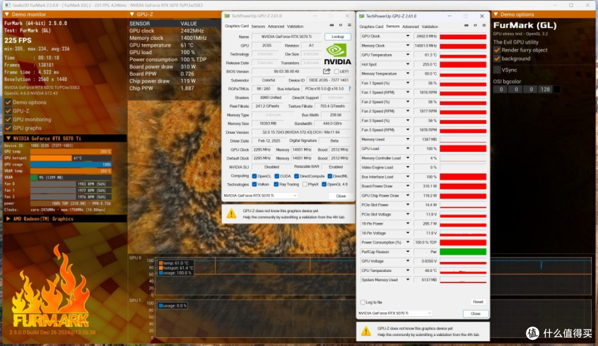598x346 pixels.
Task: Open Validation tab in GPU-Z Sensors window
Action: coord(430,27)
